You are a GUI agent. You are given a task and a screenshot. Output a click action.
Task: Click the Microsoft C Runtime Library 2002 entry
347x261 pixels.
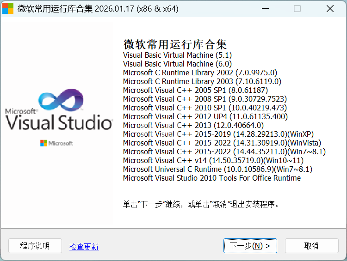tap(200, 73)
